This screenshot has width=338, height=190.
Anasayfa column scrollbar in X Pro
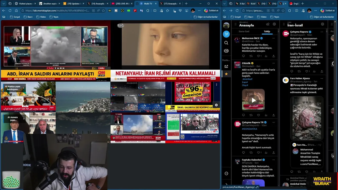pyautogui.click(x=278, y=31)
